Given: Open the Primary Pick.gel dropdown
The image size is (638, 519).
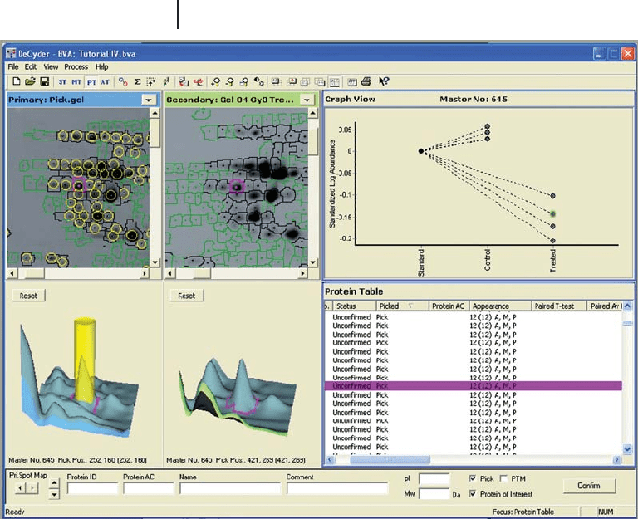Looking at the screenshot, I should coord(149,100).
